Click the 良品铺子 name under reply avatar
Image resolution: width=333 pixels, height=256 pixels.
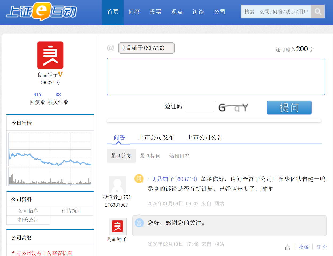pyautogui.click(x=117, y=239)
